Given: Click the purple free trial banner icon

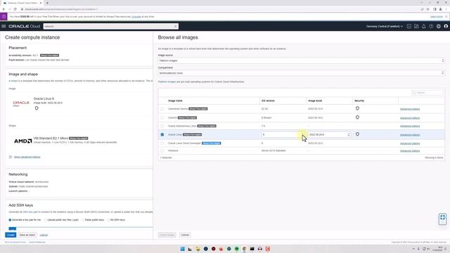Looking at the screenshot, I should (4, 16).
